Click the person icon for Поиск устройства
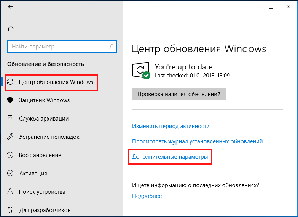 [x=10, y=191]
